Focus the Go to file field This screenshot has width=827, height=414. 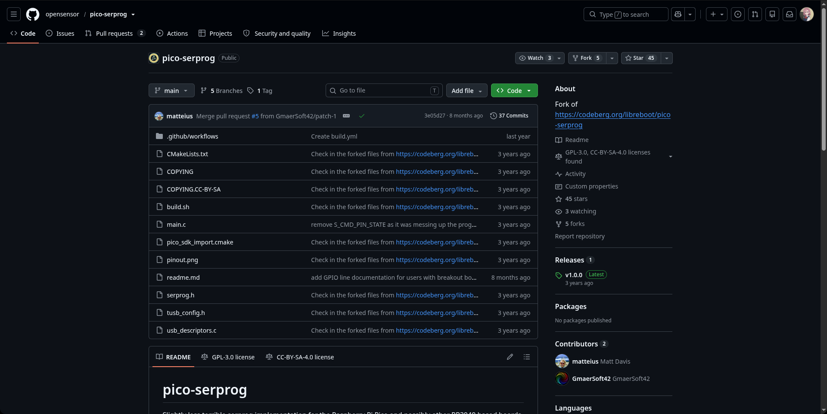click(x=384, y=90)
